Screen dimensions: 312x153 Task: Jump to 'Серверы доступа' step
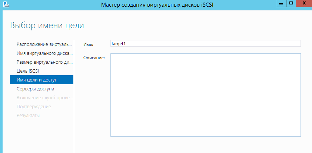[36, 89]
